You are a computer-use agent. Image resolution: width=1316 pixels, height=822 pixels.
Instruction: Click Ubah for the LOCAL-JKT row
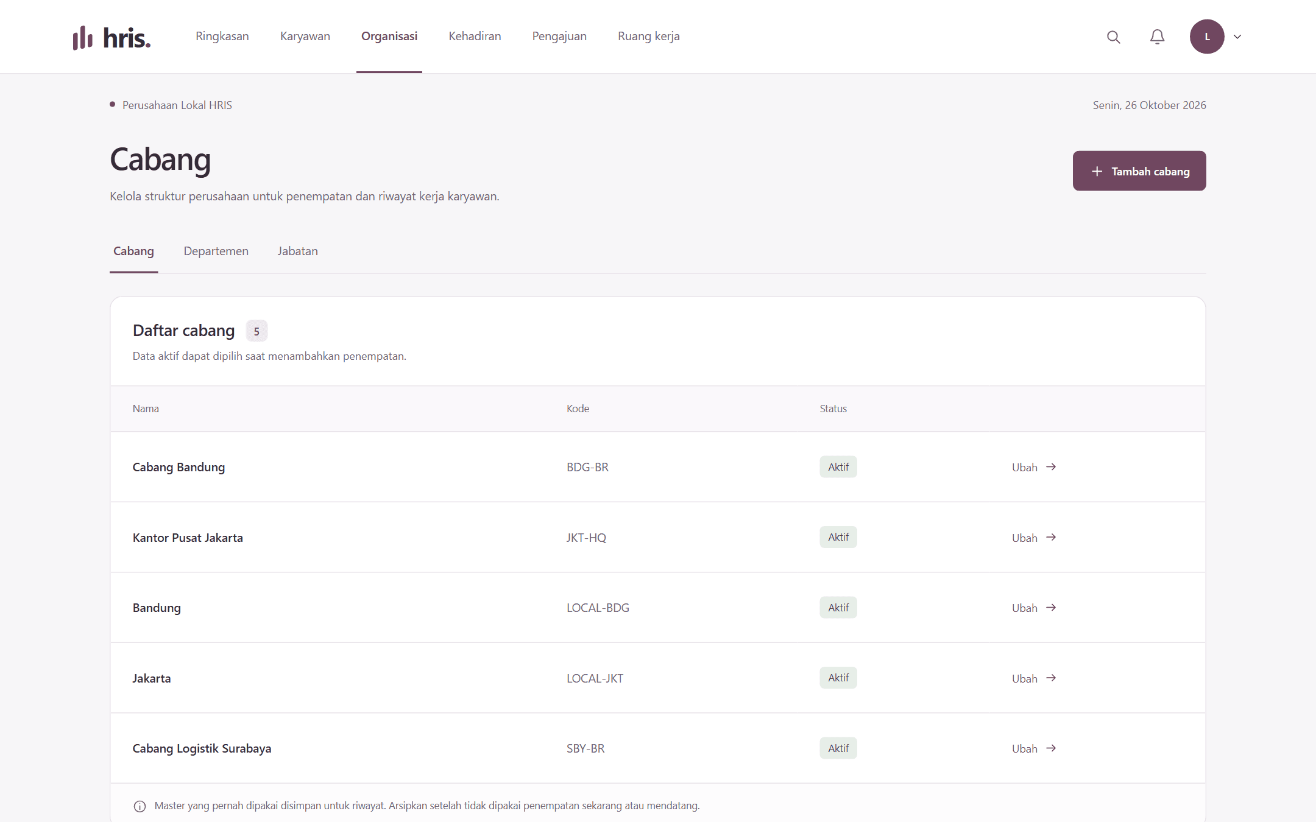(1034, 678)
